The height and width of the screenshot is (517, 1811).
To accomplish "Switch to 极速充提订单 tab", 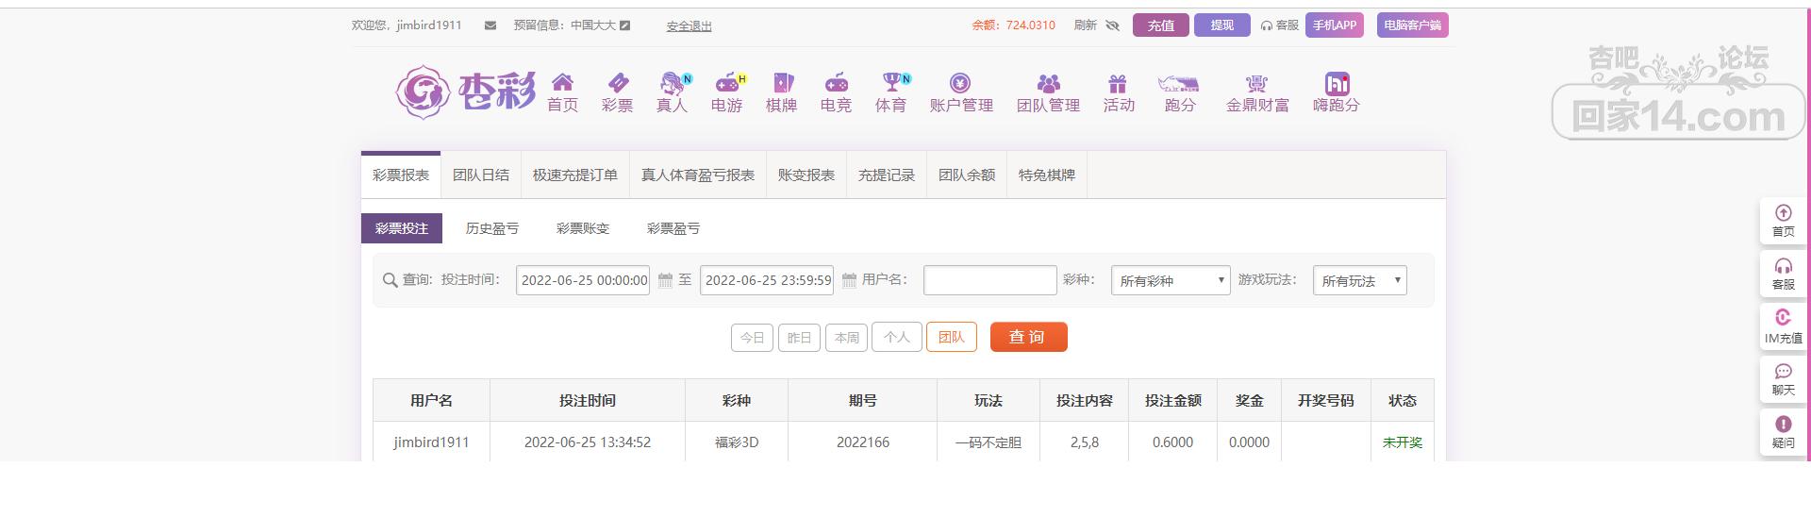I will pyautogui.click(x=575, y=175).
